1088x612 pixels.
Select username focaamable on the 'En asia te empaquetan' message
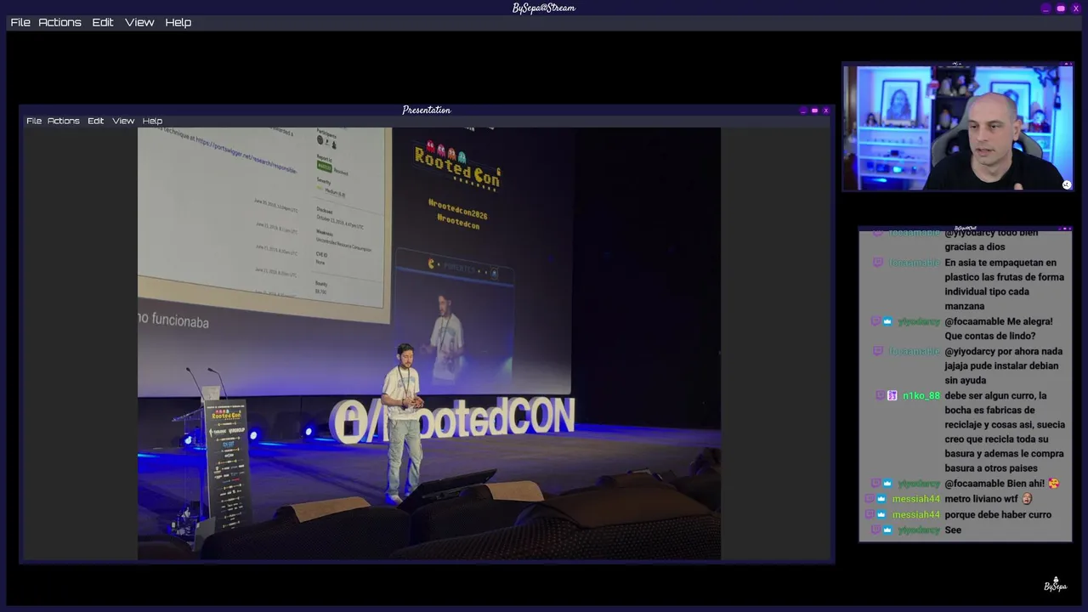[915, 263]
